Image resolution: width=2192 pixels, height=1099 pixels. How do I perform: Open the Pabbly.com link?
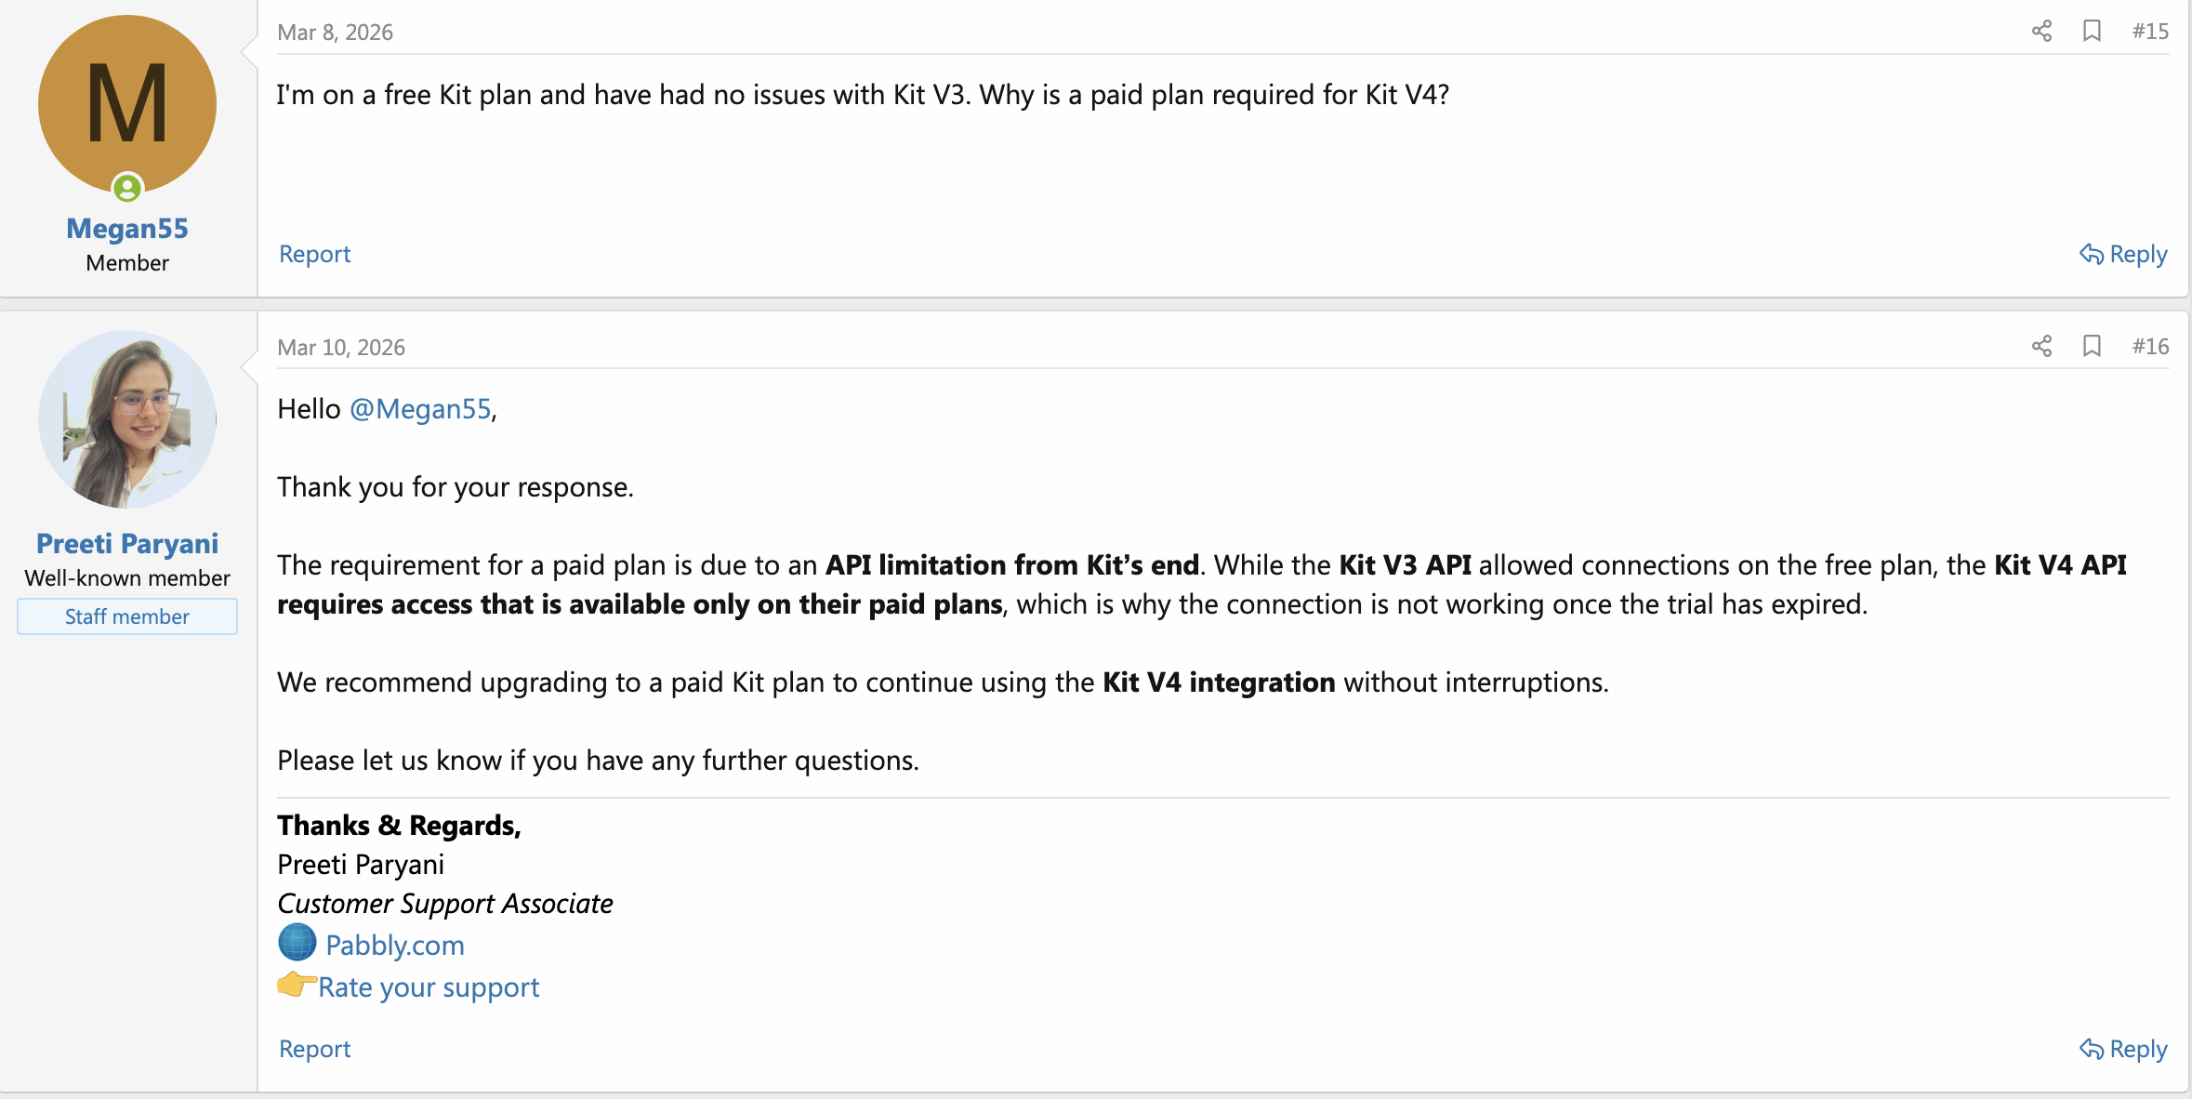[397, 944]
